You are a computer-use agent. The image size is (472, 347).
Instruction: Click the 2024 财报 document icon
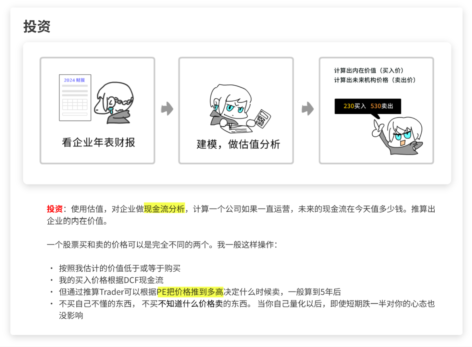tap(75, 97)
